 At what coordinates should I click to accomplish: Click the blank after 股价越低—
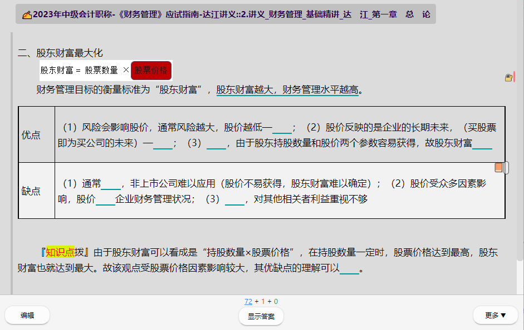click(x=282, y=128)
